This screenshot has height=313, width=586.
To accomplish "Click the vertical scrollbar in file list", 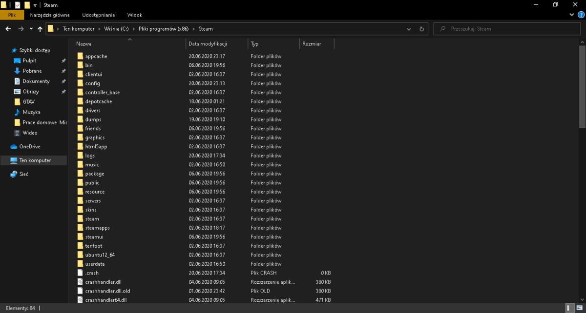I will click(x=582, y=171).
